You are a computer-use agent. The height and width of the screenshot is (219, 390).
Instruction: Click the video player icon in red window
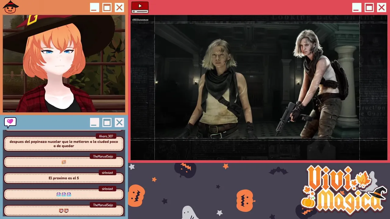pos(140,7)
